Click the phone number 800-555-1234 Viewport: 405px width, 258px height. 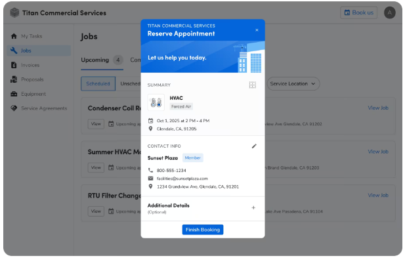click(x=171, y=171)
